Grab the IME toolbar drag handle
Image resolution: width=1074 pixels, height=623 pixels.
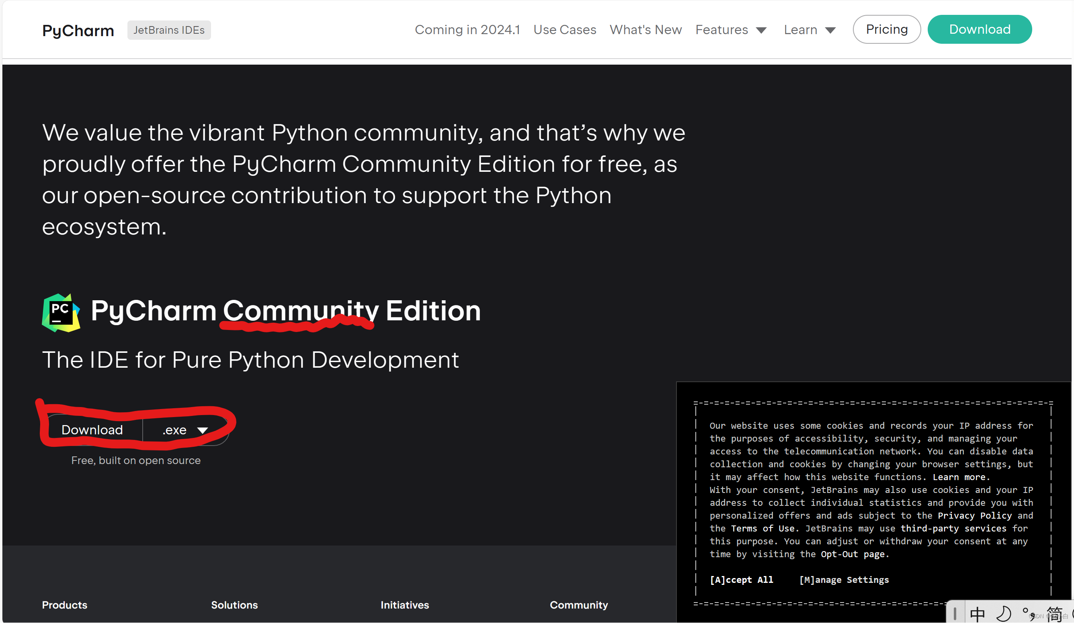955,615
